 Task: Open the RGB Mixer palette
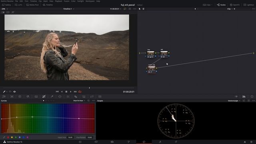tap(28, 96)
